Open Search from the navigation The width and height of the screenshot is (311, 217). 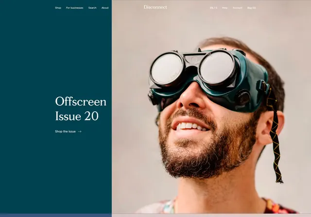[x=92, y=8]
